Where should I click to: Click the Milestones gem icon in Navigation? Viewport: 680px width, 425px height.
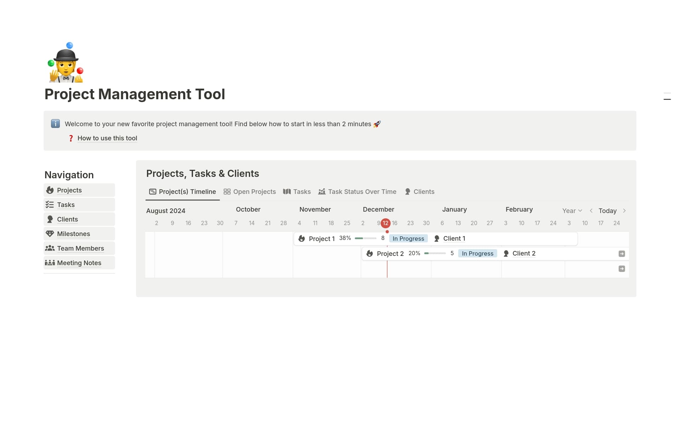coord(50,234)
